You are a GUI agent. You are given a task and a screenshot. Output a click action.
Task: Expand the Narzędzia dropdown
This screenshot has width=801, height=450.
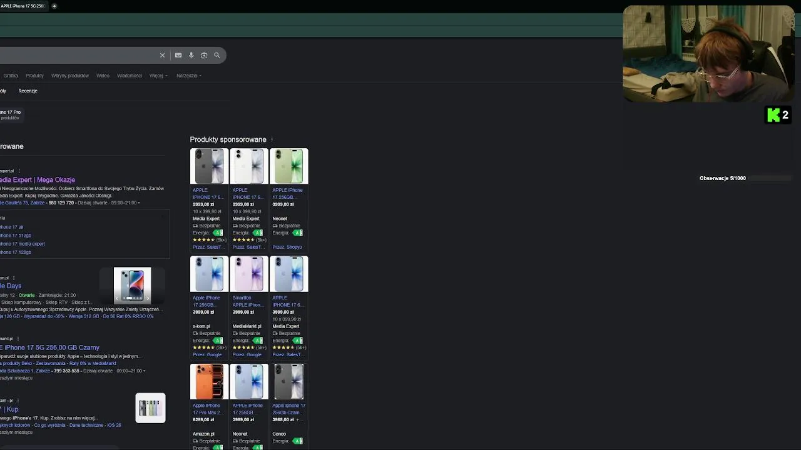[x=188, y=76]
